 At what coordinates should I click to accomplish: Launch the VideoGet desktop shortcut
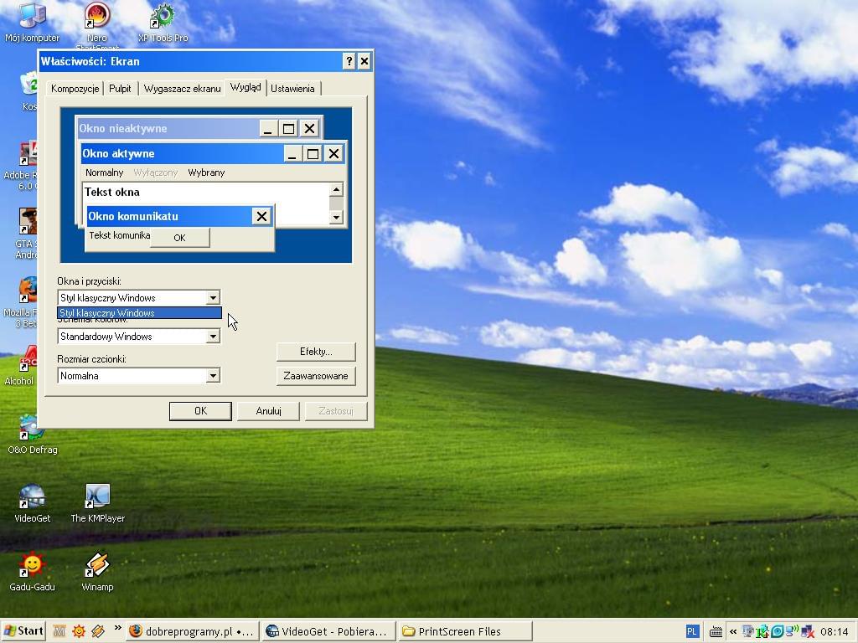pos(33,503)
